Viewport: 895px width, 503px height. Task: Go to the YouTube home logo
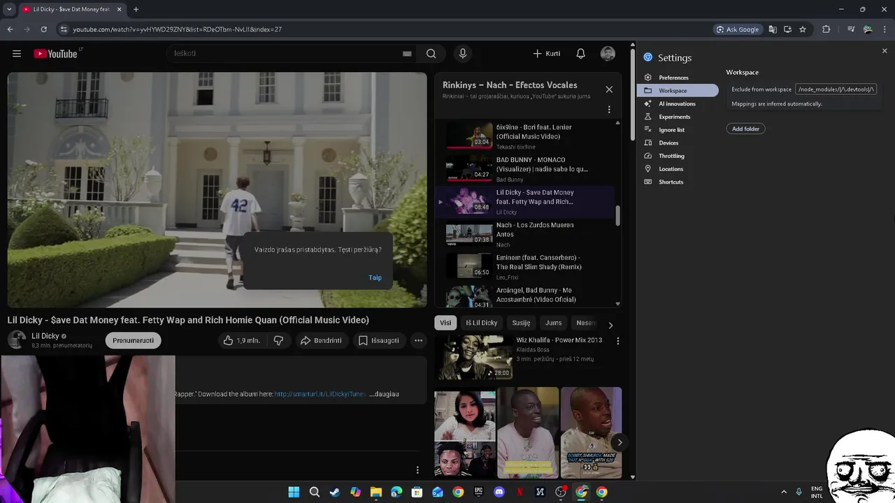point(55,54)
